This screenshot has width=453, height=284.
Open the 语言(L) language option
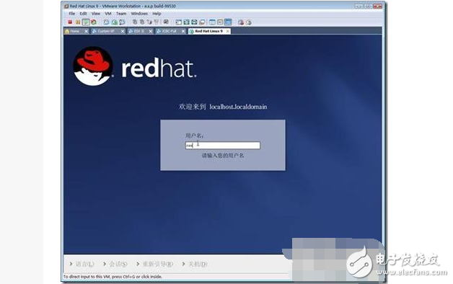pos(82,264)
